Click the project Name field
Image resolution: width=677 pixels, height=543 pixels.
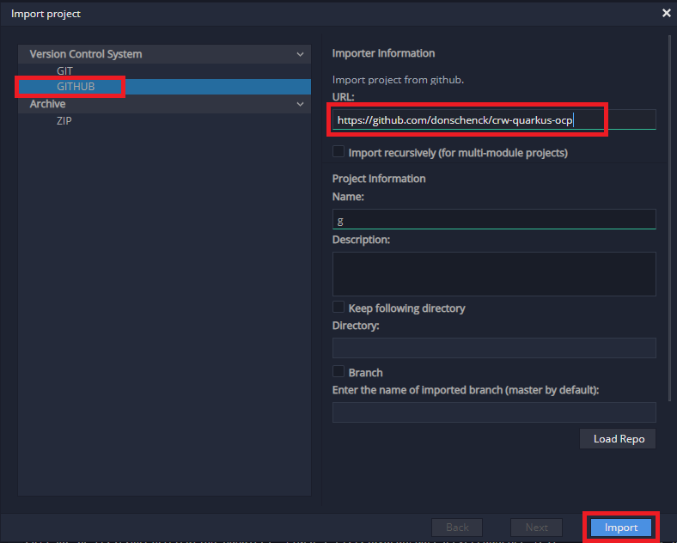coord(494,219)
